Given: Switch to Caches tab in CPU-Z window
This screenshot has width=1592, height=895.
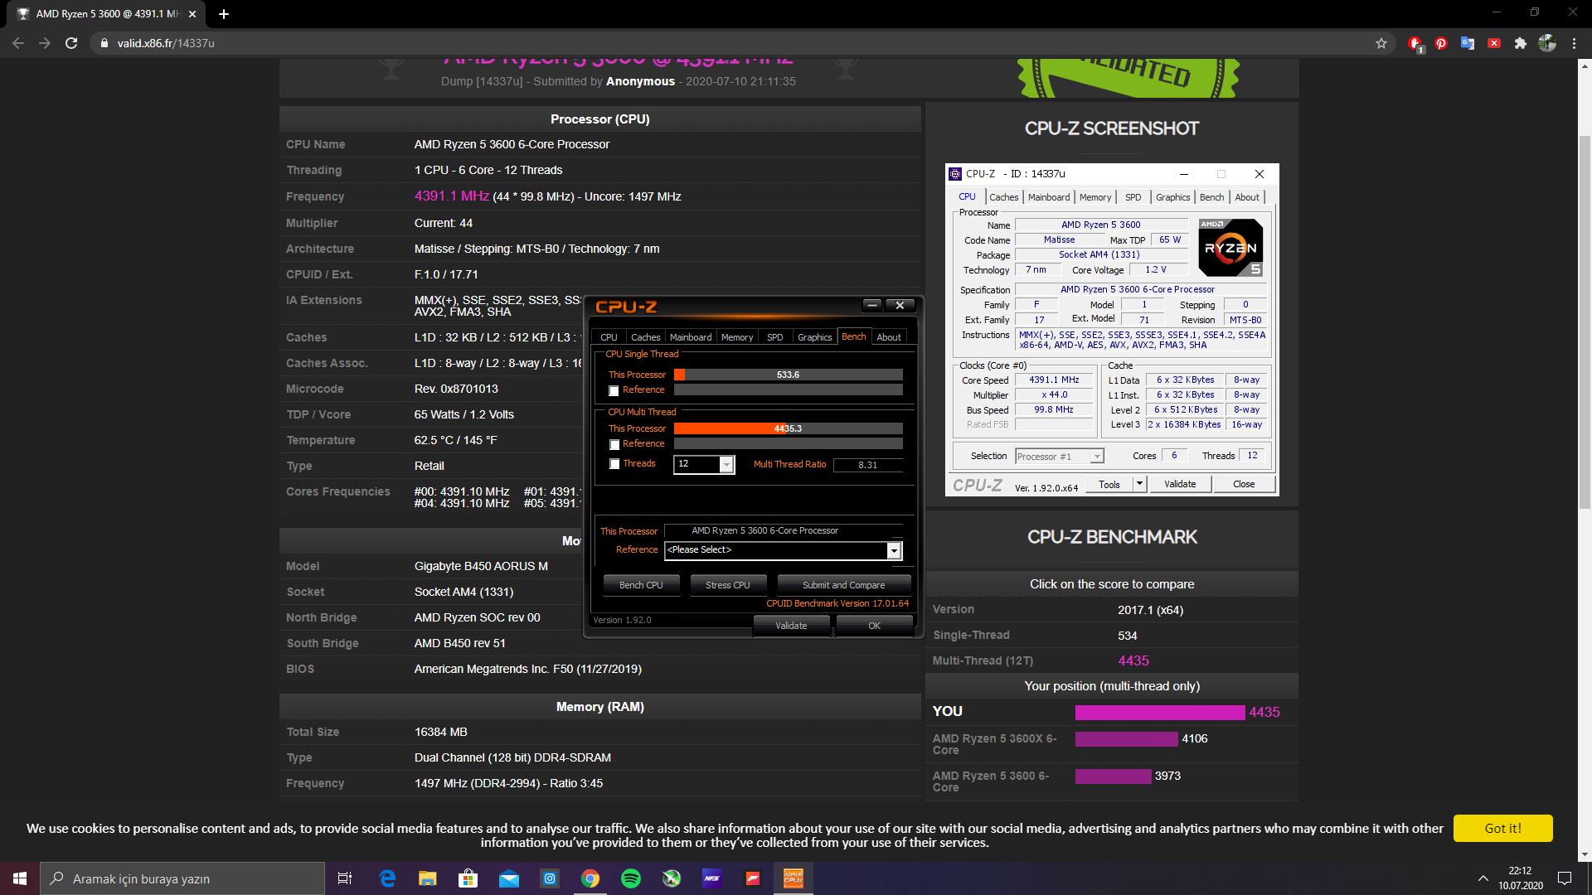Looking at the screenshot, I should (645, 337).
